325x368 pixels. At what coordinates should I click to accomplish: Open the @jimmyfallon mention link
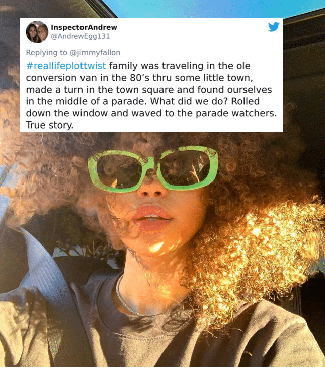(x=95, y=52)
